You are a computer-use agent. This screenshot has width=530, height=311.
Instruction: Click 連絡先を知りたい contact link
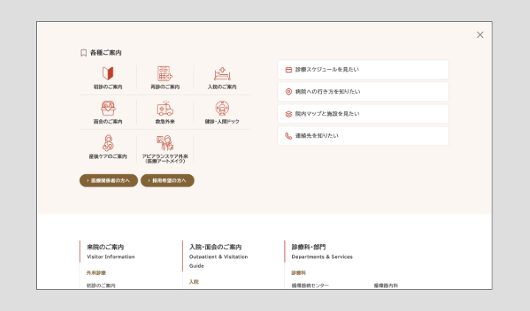pyautogui.click(x=363, y=136)
